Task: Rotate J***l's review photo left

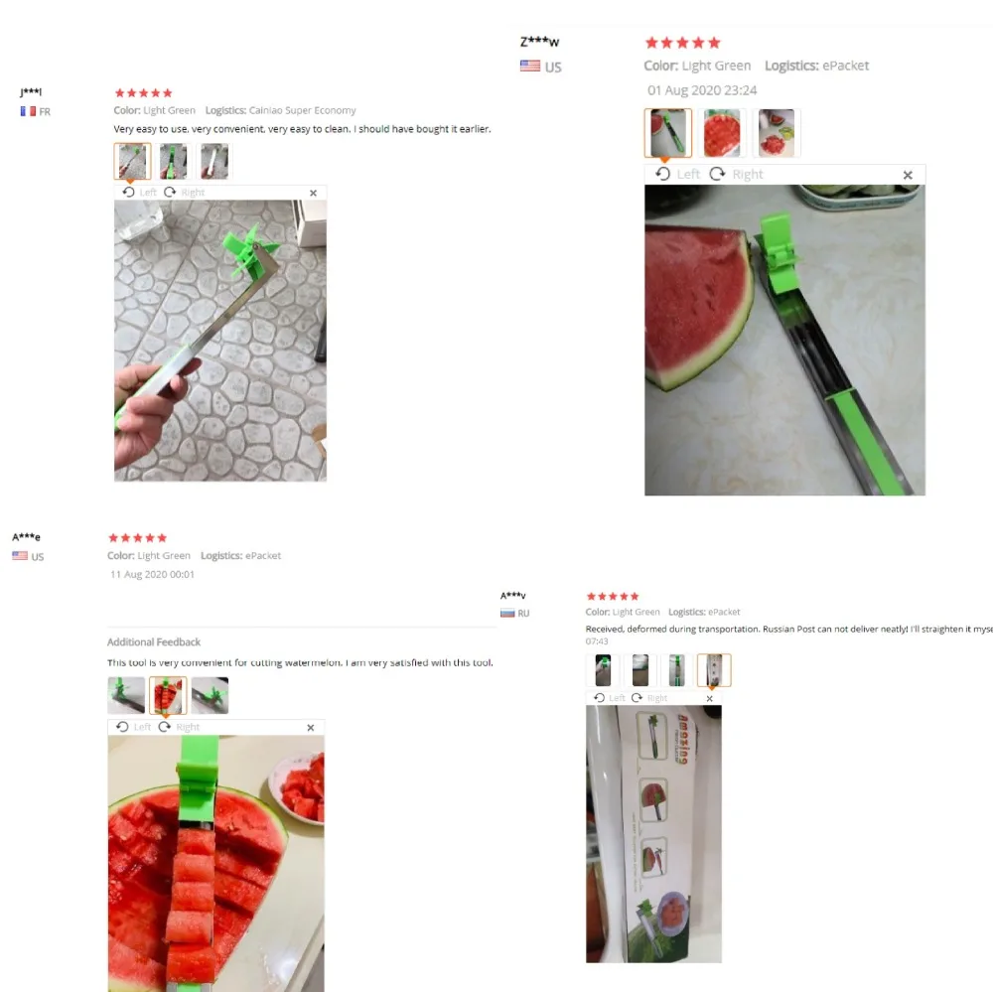Action: [x=139, y=192]
